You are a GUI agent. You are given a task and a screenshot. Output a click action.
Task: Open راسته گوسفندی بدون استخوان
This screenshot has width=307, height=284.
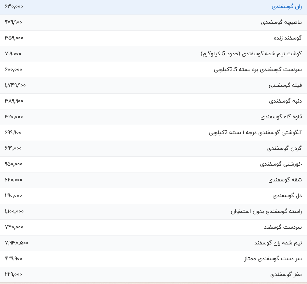coord(266,212)
